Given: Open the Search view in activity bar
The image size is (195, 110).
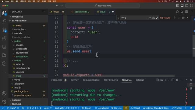Looking at the screenshot, I should 4,21.
